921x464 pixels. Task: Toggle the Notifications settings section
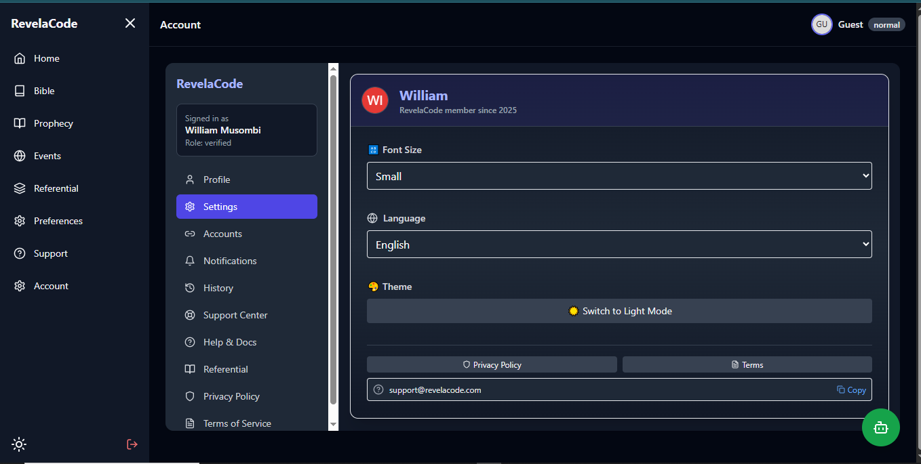[x=231, y=260]
